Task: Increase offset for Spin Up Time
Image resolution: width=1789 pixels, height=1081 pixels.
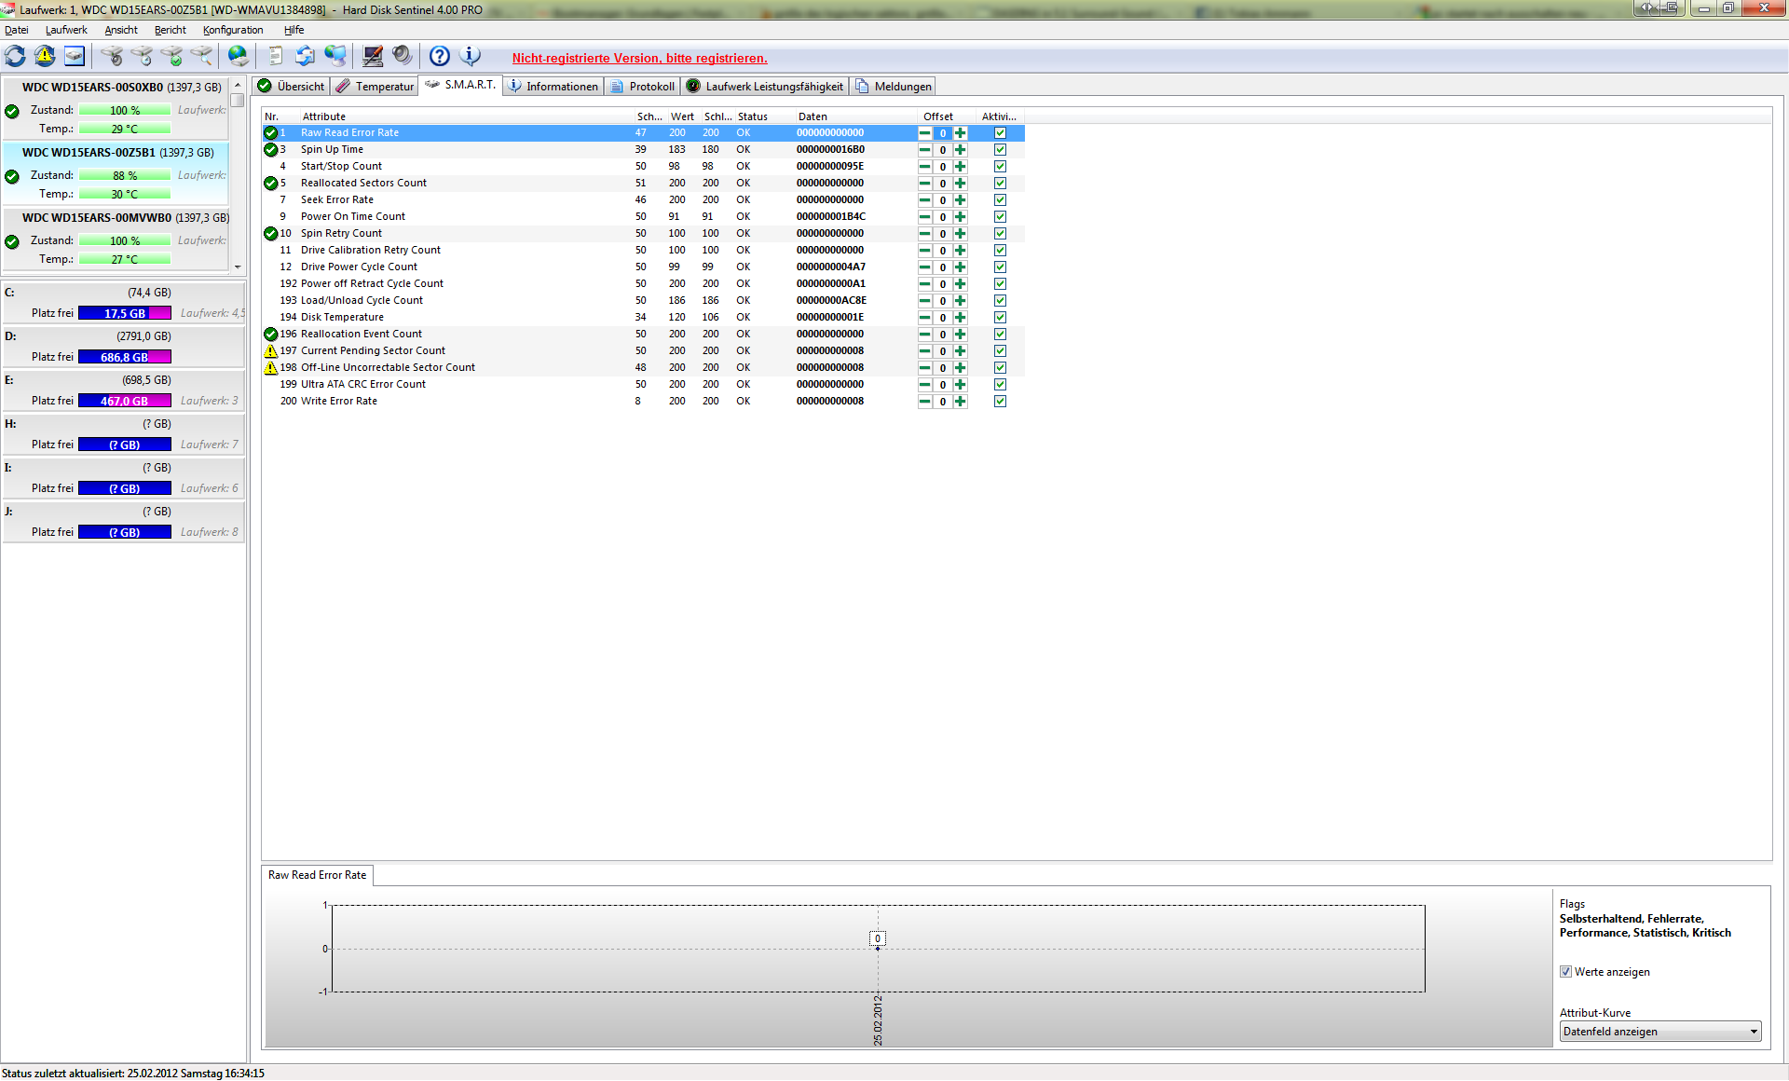Action: click(x=961, y=150)
